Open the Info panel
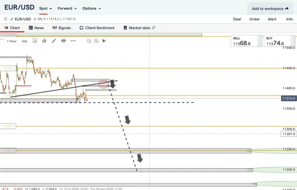297x190 pixels. tap(289, 19)
